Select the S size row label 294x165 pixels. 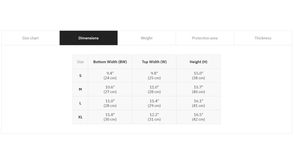pyautogui.click(x=80, y=76)
